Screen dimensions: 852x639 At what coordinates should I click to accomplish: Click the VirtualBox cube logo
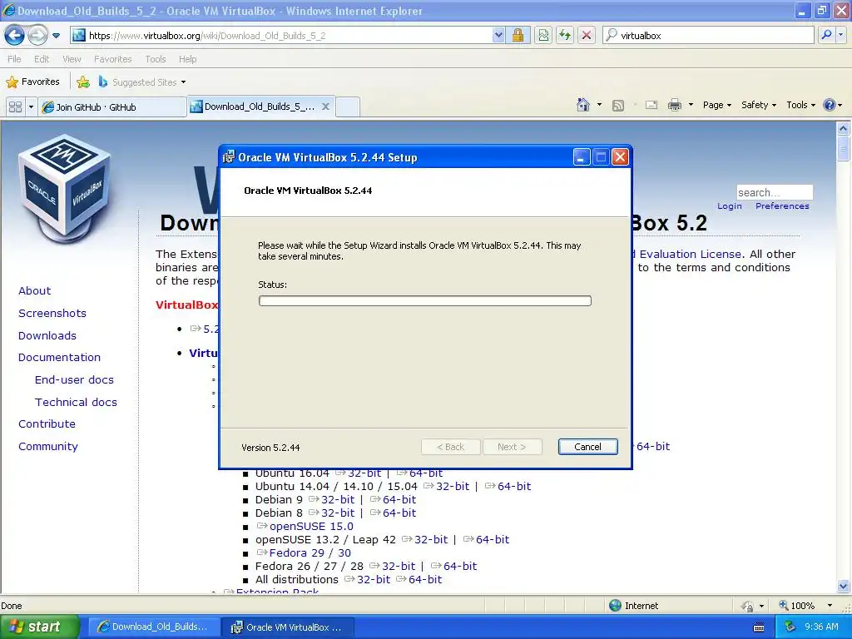coord(65,187)
